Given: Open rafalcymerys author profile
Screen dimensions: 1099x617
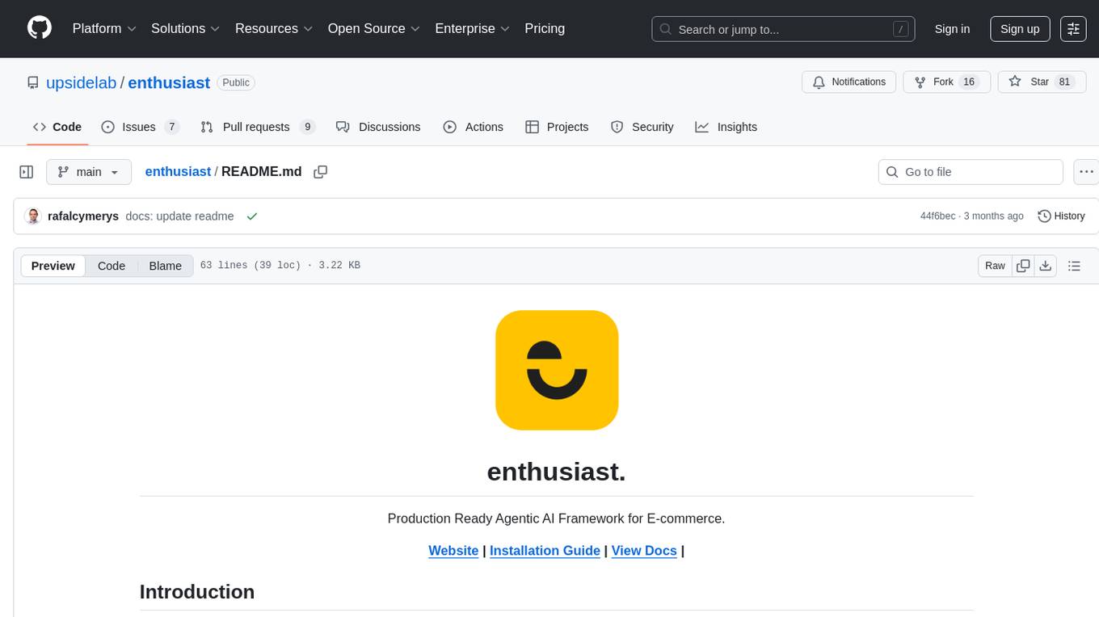Looking at the screenshot, I should tap(83, 216).
